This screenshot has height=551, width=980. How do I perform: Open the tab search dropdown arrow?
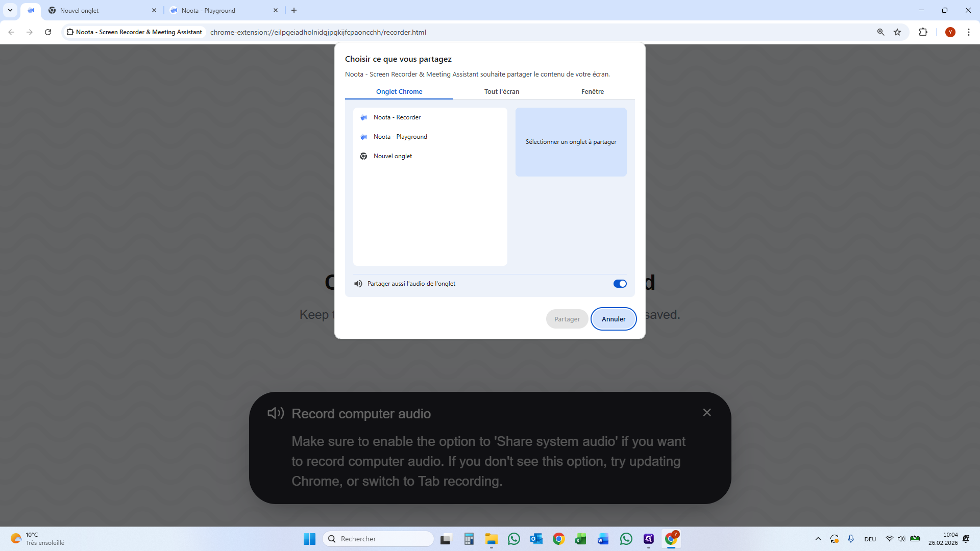tap(10, 10)
